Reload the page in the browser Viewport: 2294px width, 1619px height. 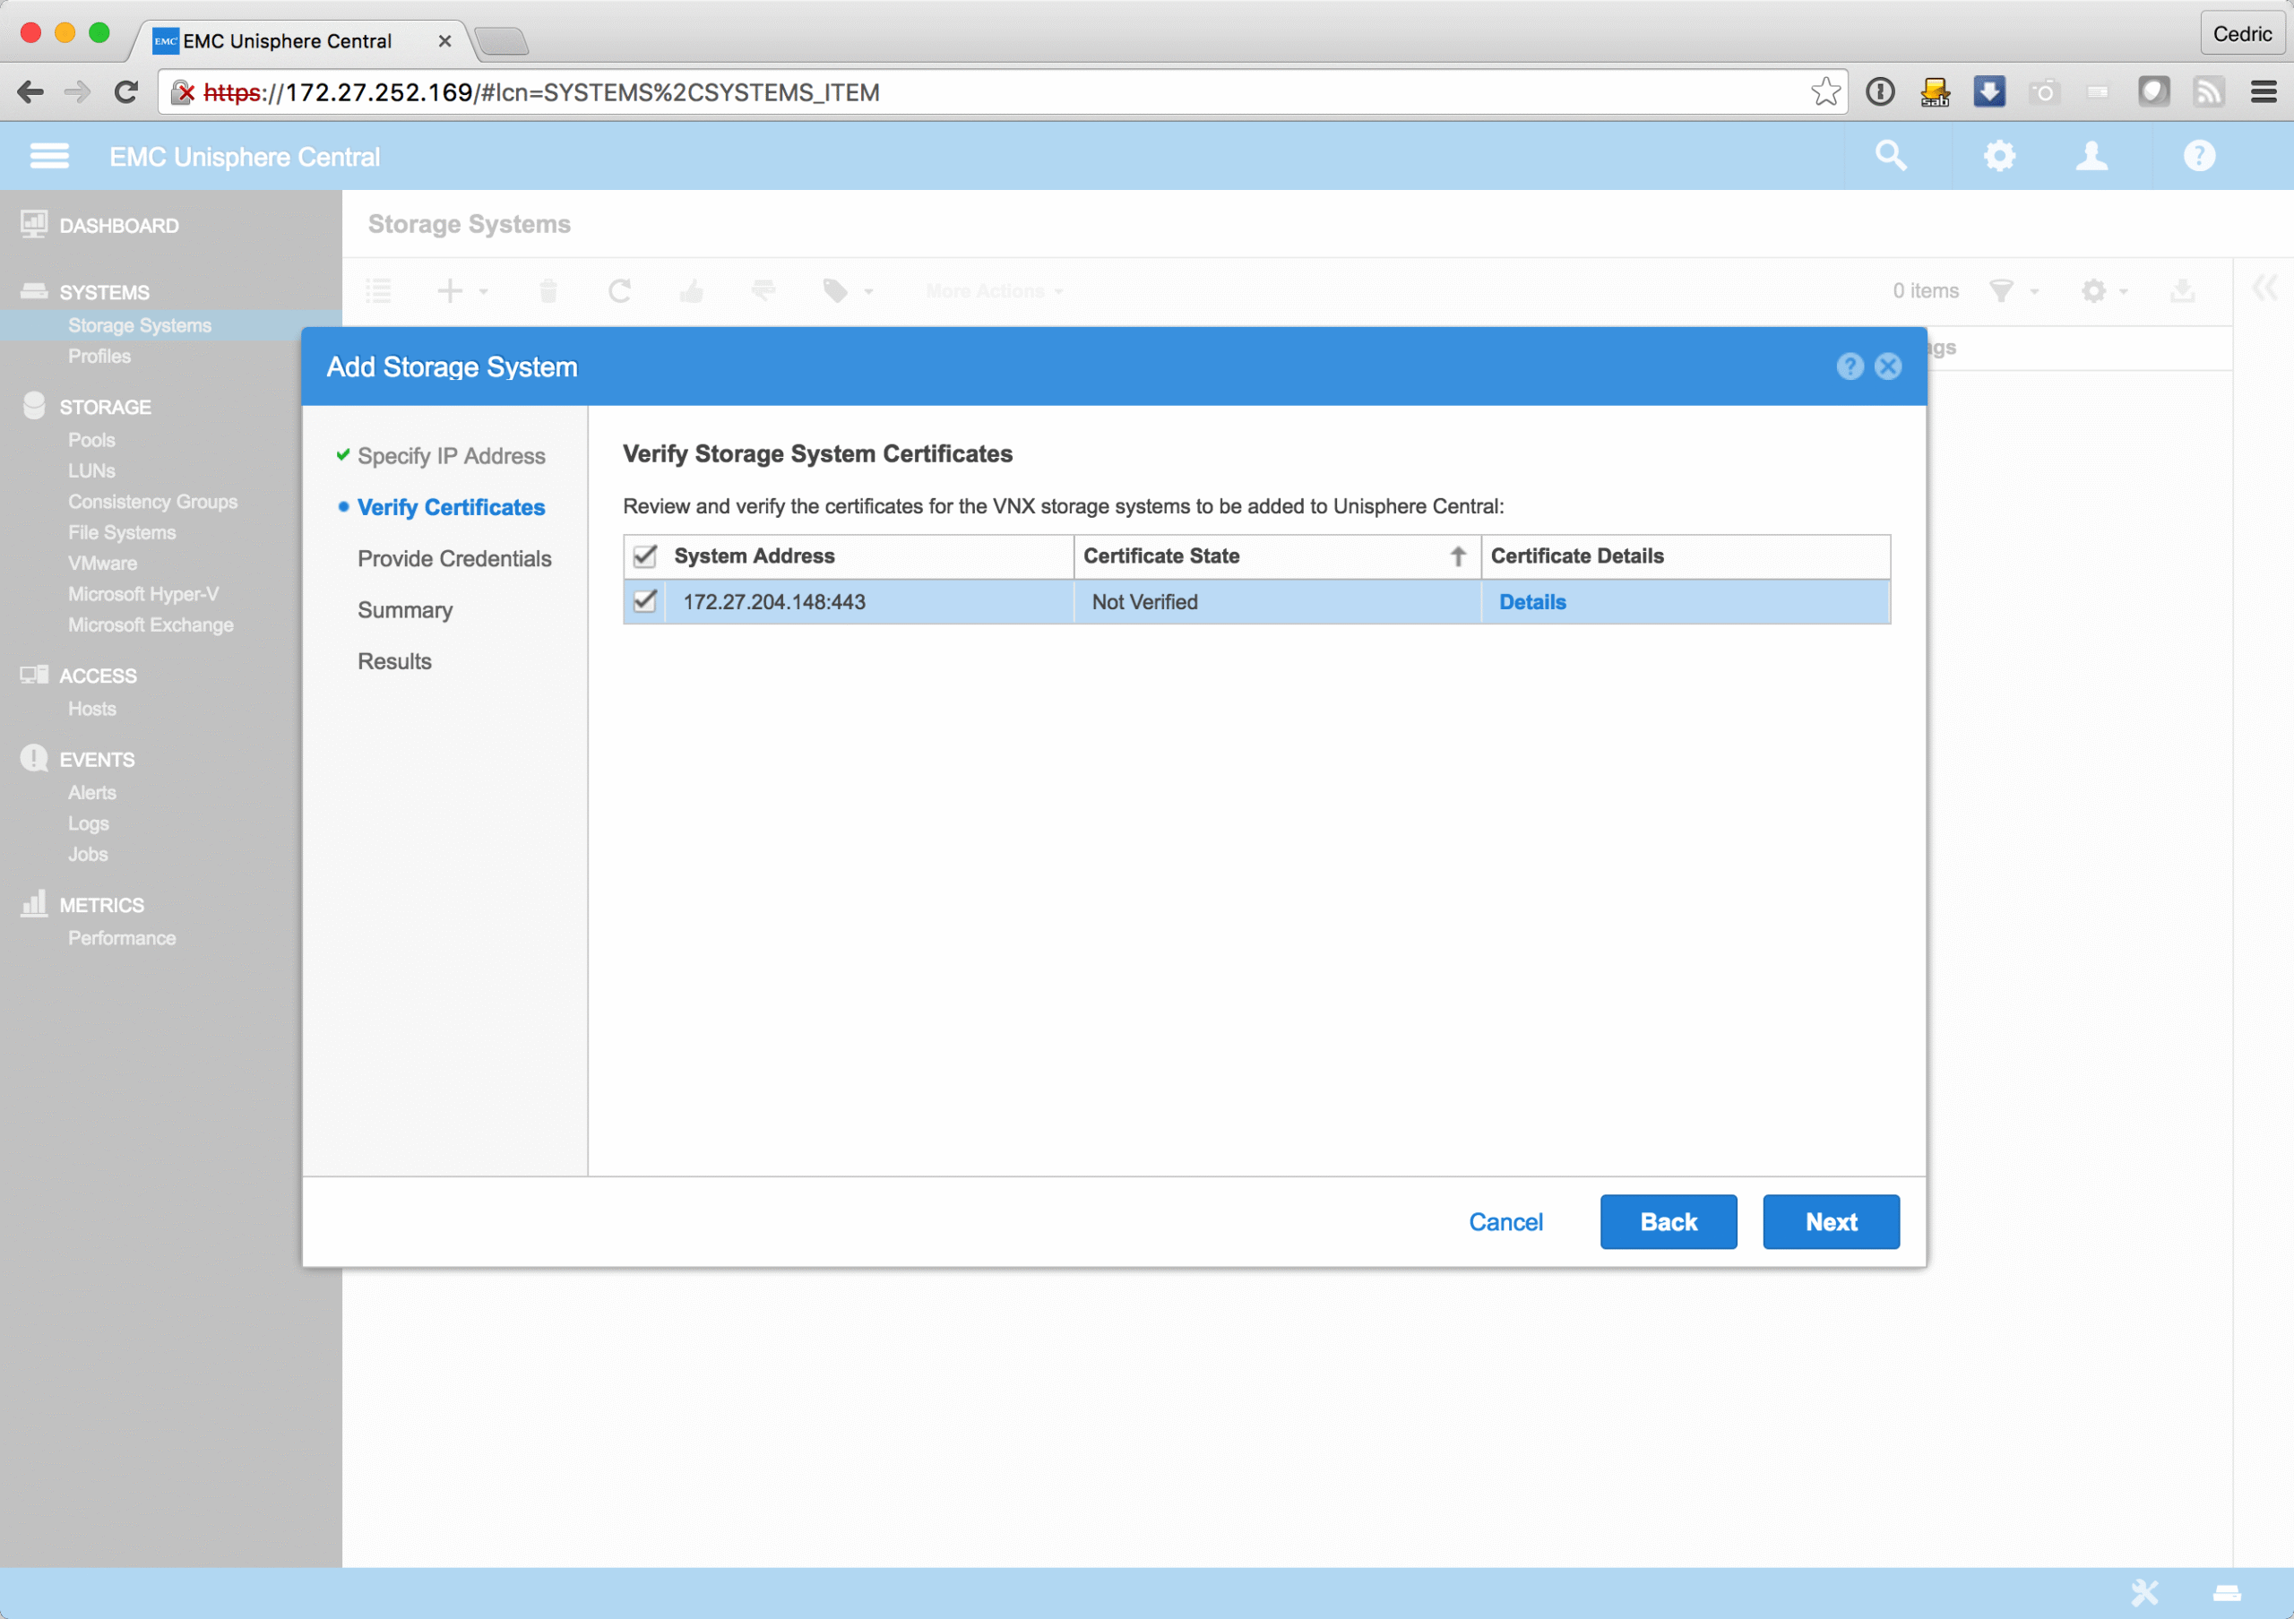click(x=125, y=92)
